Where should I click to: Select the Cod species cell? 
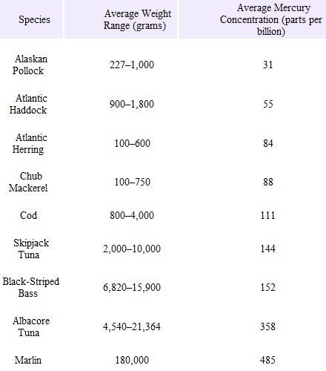(29, 215)
